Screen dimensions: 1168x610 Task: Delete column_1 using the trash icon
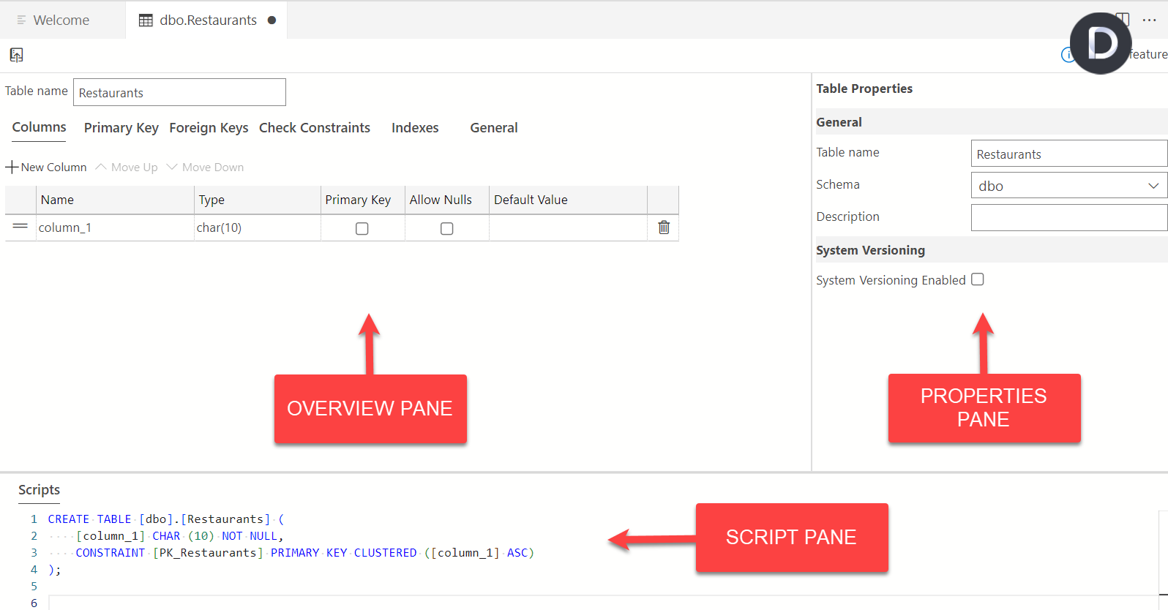tap(664, 227)
